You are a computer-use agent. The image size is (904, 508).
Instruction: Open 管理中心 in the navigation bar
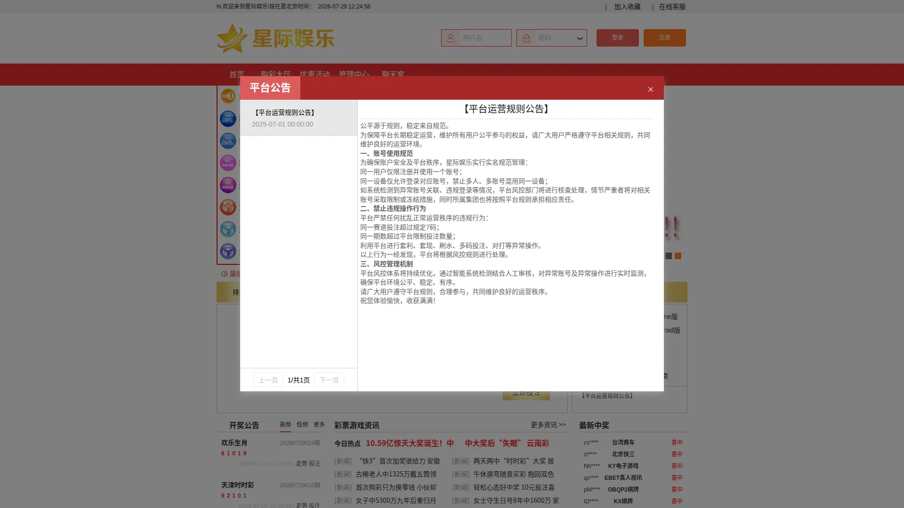354,74
